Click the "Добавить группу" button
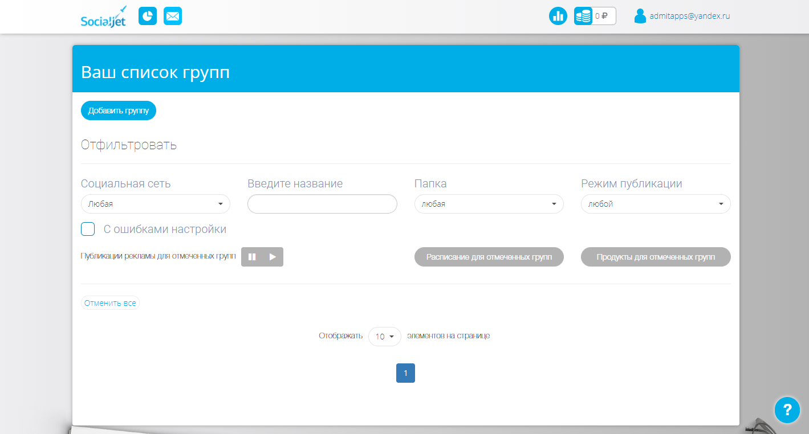 pyautogui.click(x=119, y=110)
